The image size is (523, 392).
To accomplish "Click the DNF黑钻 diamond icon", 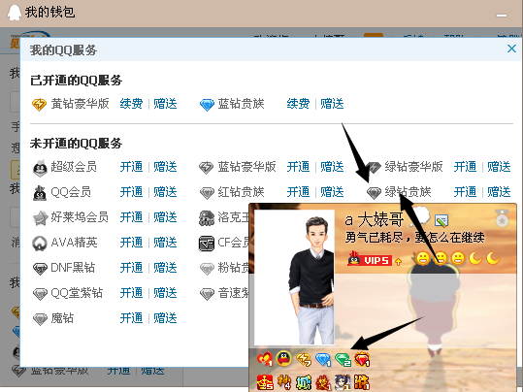I will (x=40, y=269).
